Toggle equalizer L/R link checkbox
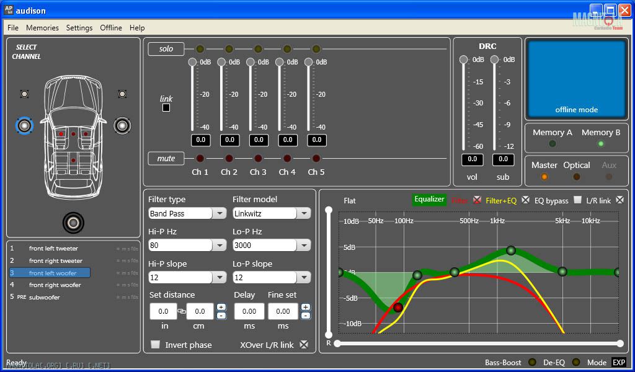The image size is (635, 372). pos(619,200)
